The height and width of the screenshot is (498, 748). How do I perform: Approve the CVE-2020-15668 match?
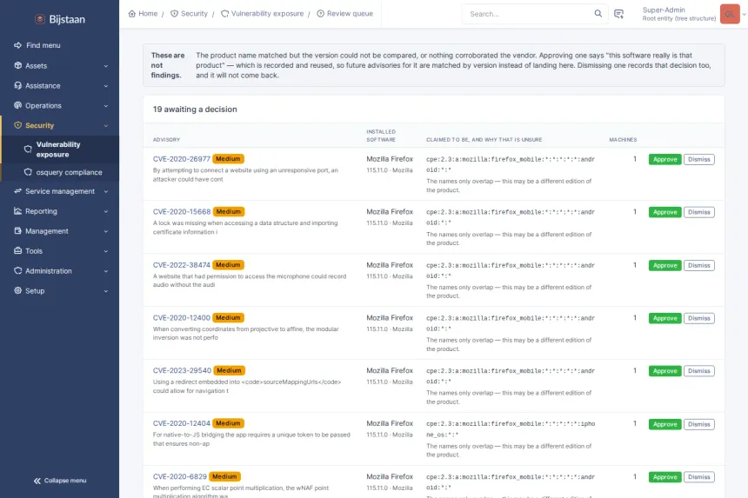point(665,212)
